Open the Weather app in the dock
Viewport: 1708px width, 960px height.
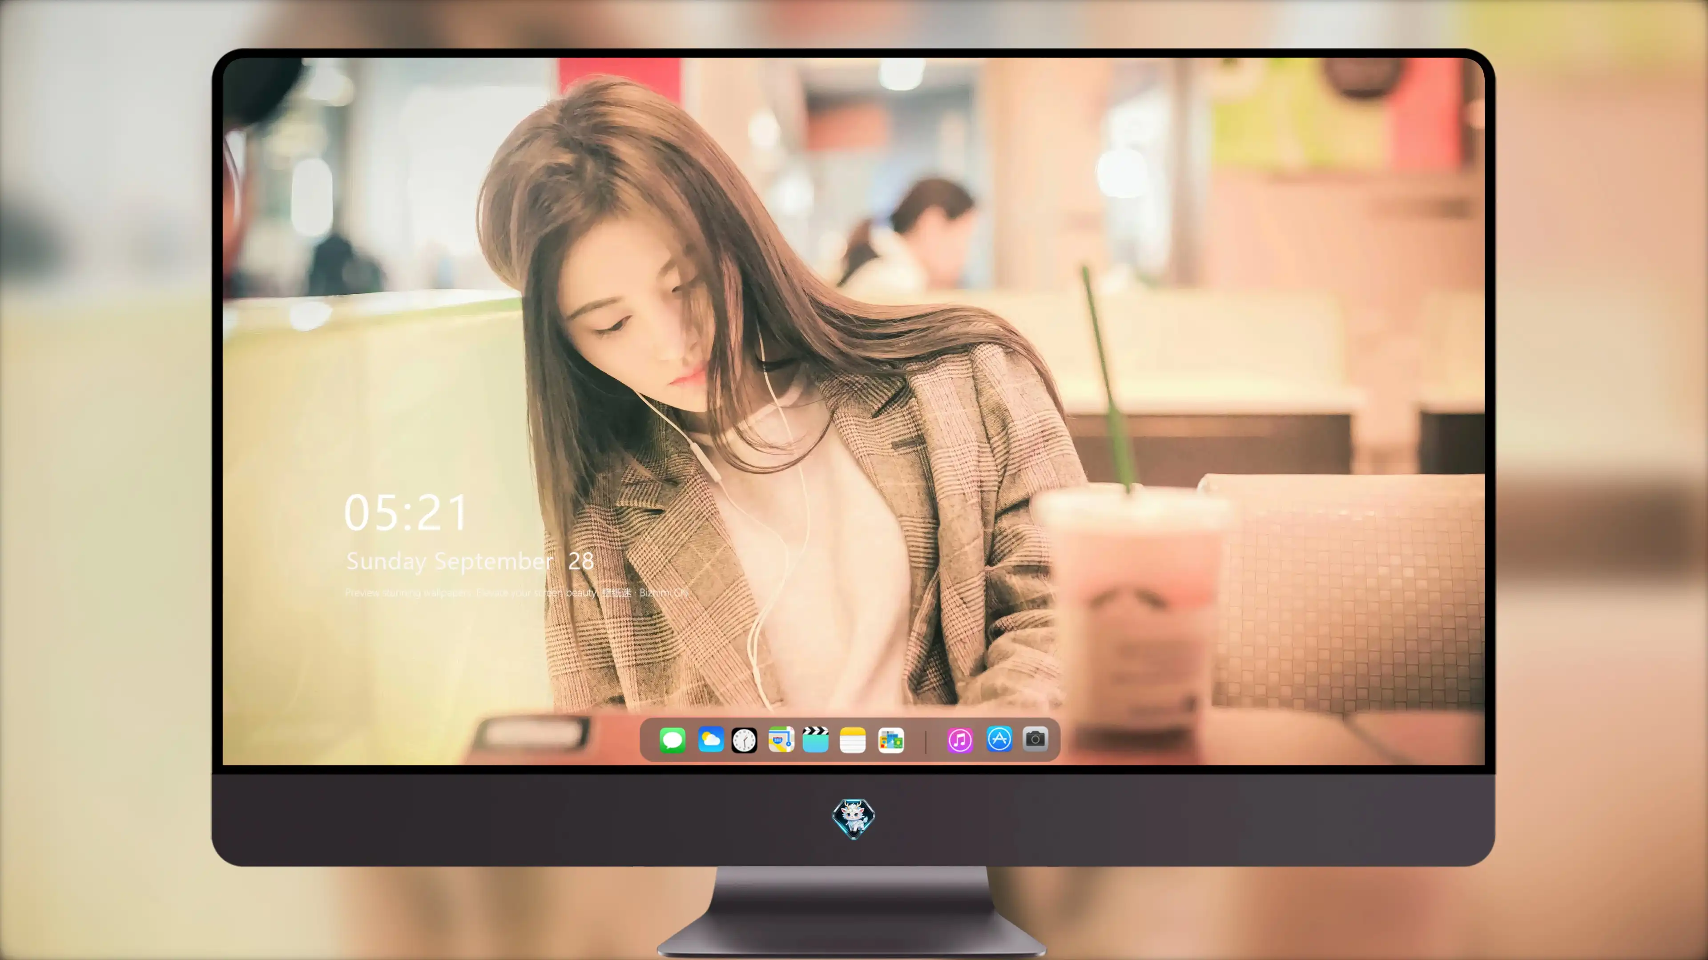711,740
